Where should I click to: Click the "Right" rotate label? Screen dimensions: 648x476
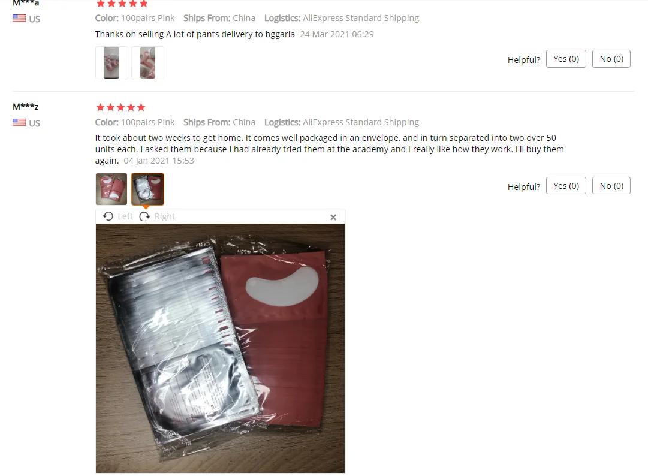pos(164,216)
